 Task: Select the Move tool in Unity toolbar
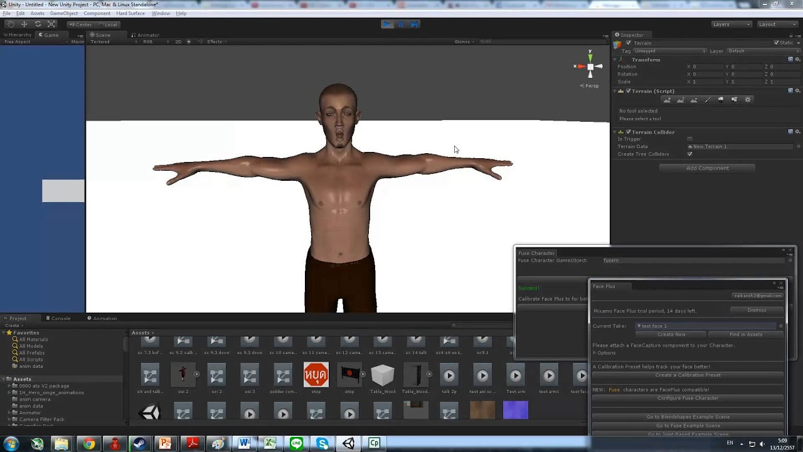(x=24, y=24)
